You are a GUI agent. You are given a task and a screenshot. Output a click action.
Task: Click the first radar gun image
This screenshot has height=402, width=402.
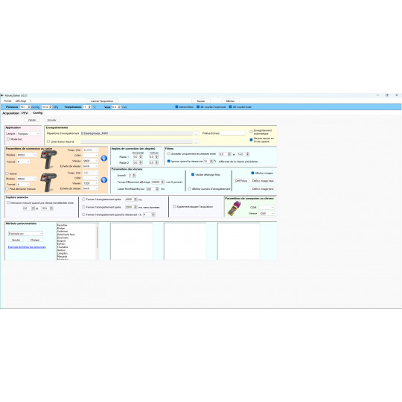pyautogui.click(x=48, y=159)
